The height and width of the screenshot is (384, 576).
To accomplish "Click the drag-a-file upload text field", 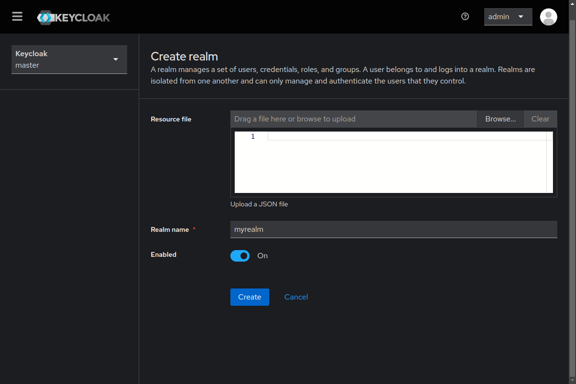I will click(354, 119).
